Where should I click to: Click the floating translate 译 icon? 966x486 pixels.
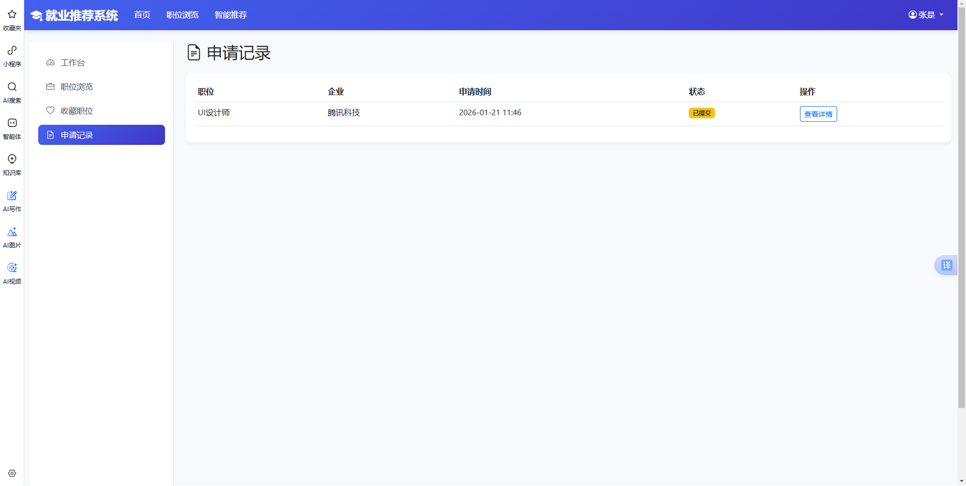(946, 265)
